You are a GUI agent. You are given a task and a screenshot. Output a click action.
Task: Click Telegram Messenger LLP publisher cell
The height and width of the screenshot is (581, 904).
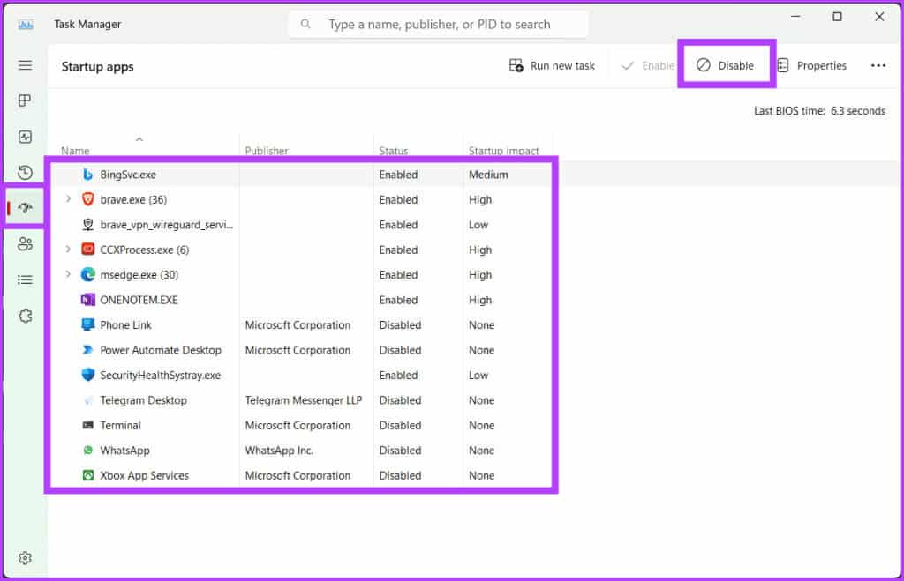click(304, 400)
